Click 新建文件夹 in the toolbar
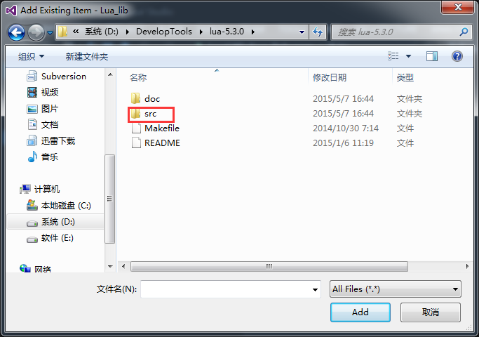 (87, 57)
